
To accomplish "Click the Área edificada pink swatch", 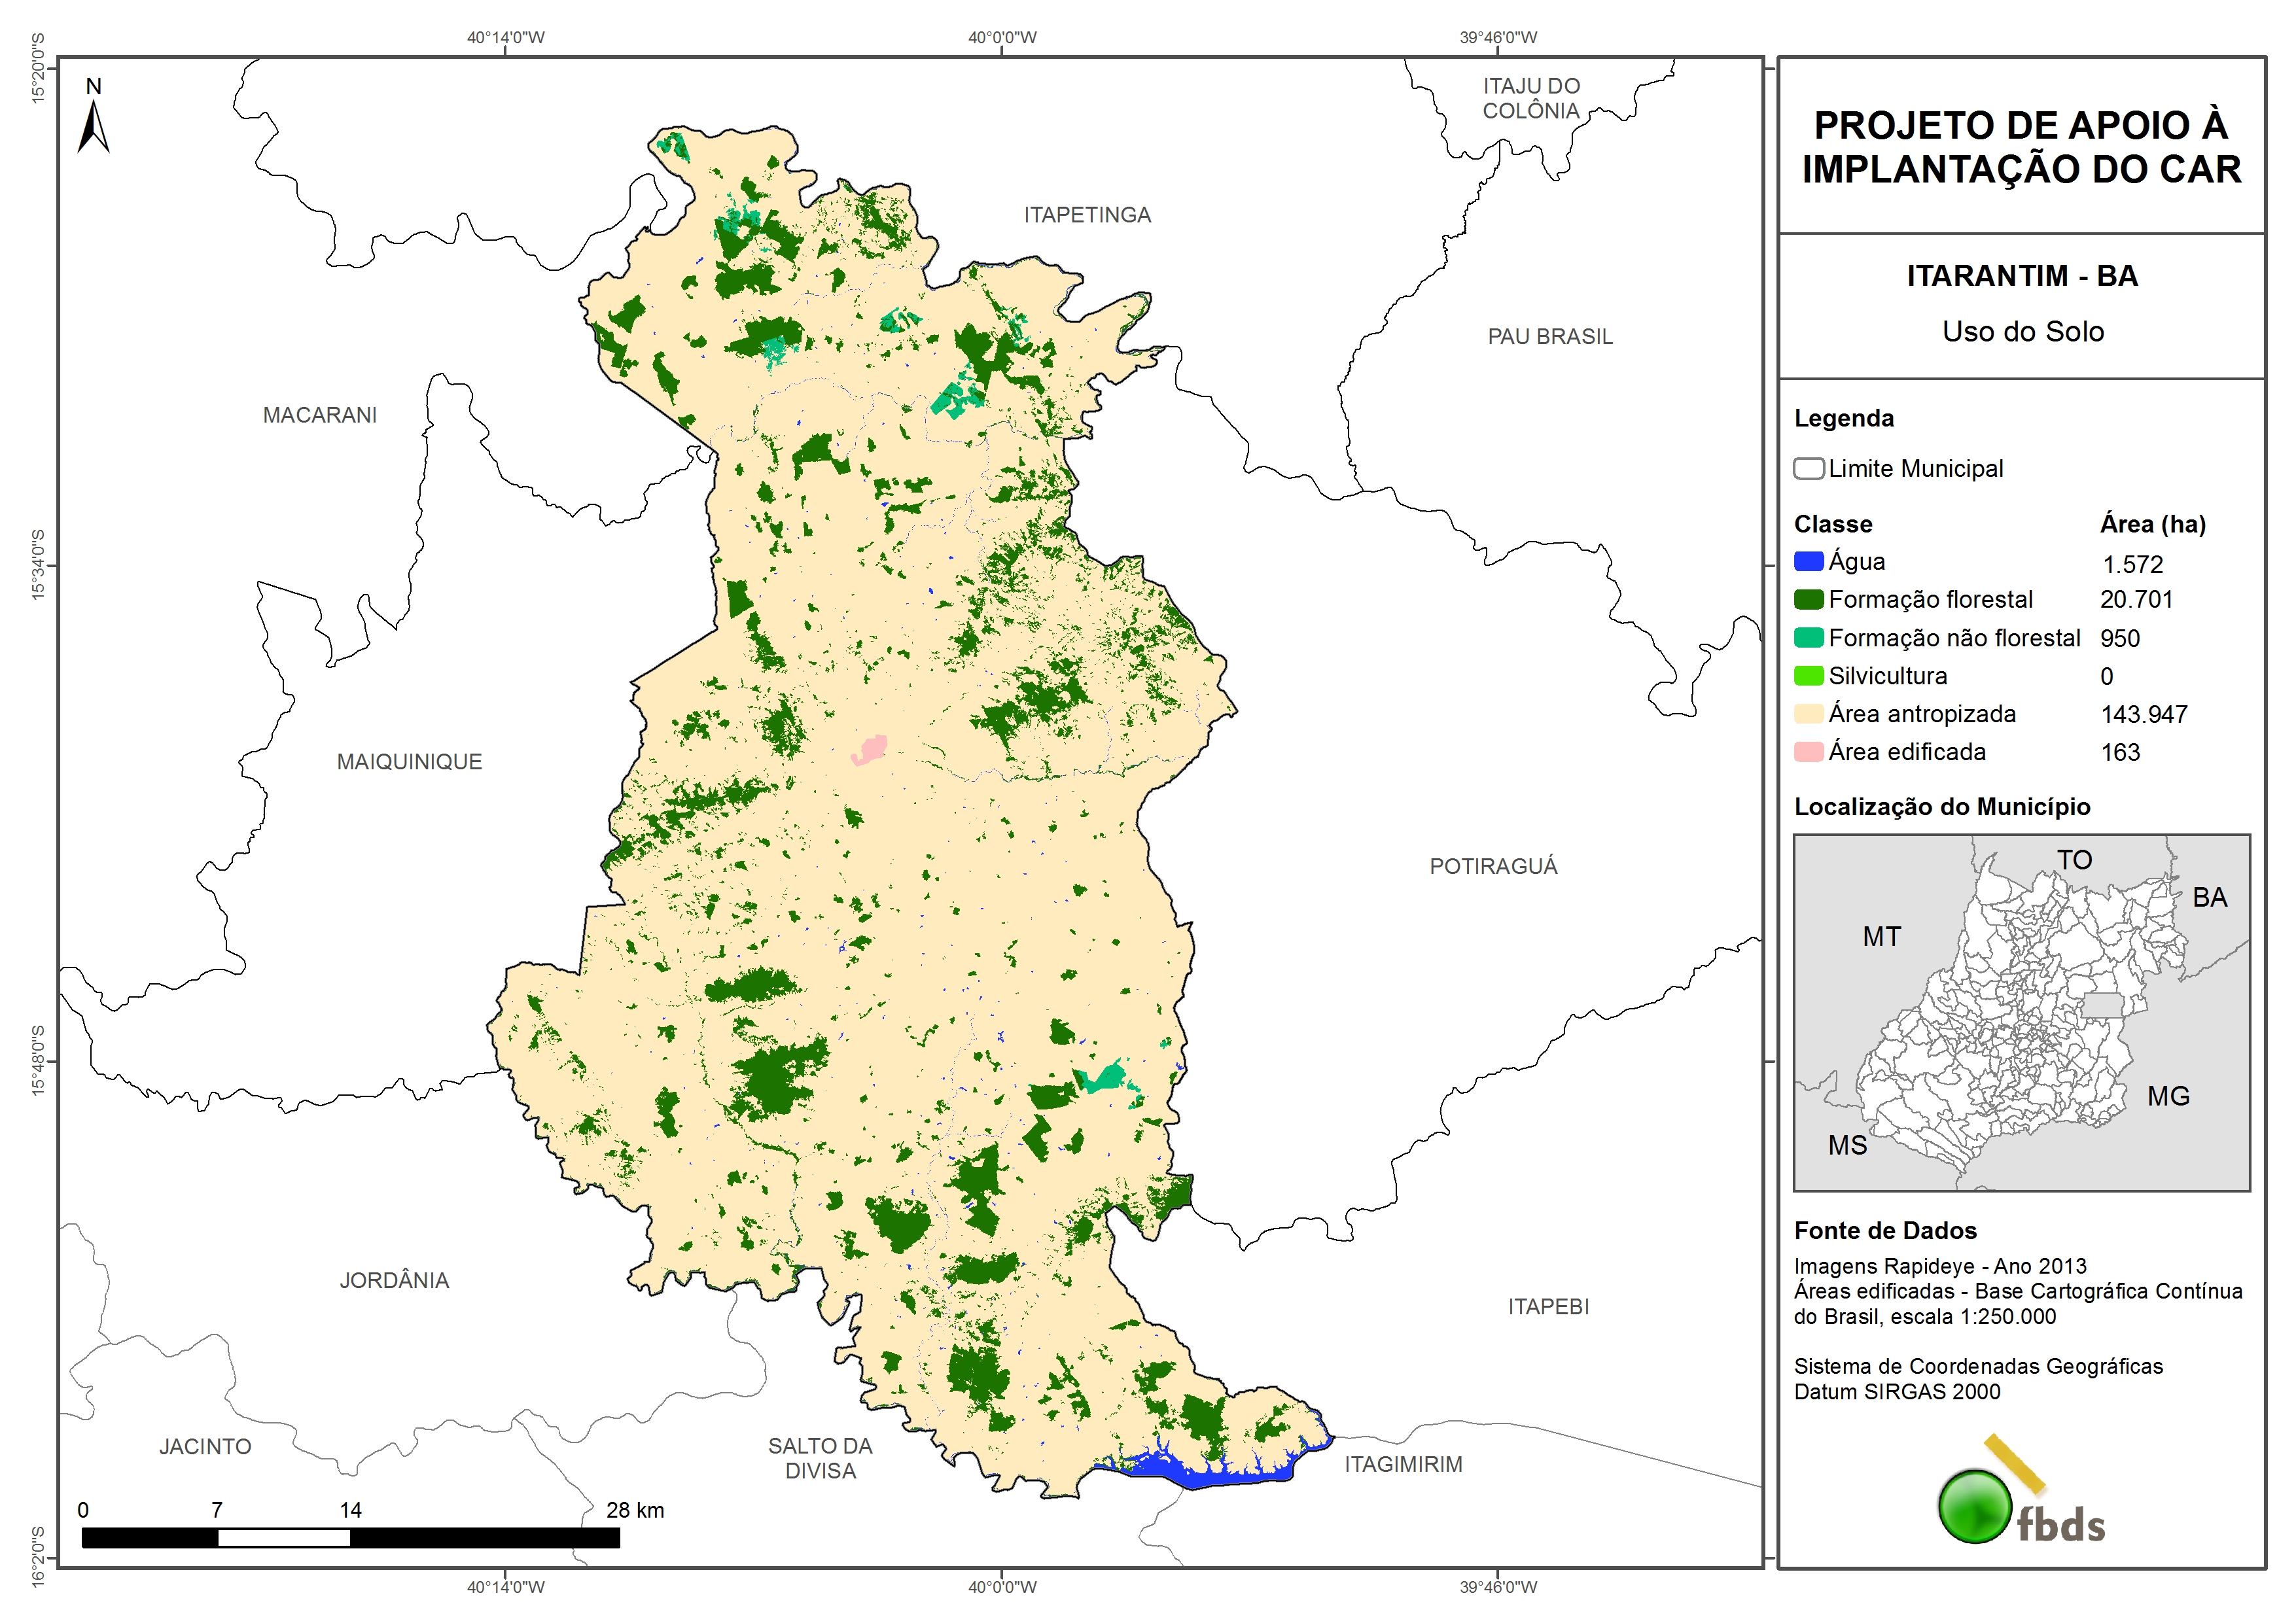I will pyautogui.click(x=1808, y=752).
